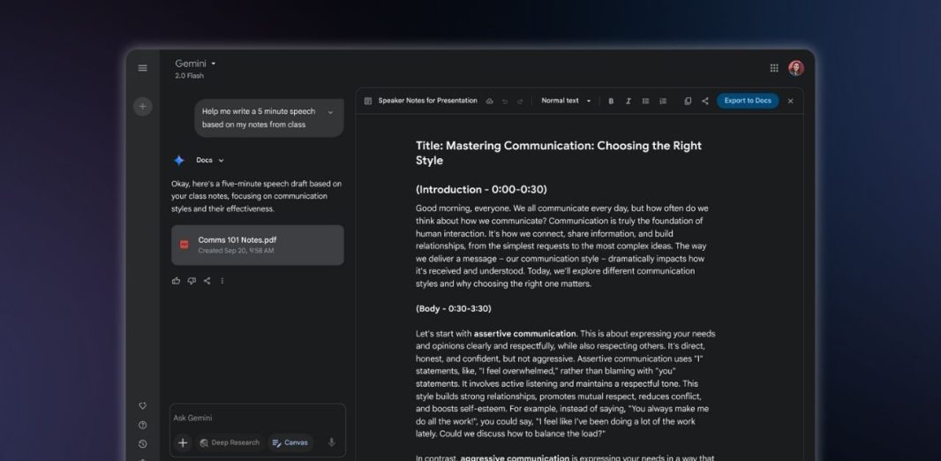
Task: Open the Normal text style dropdown
Action: pos(566,101)
